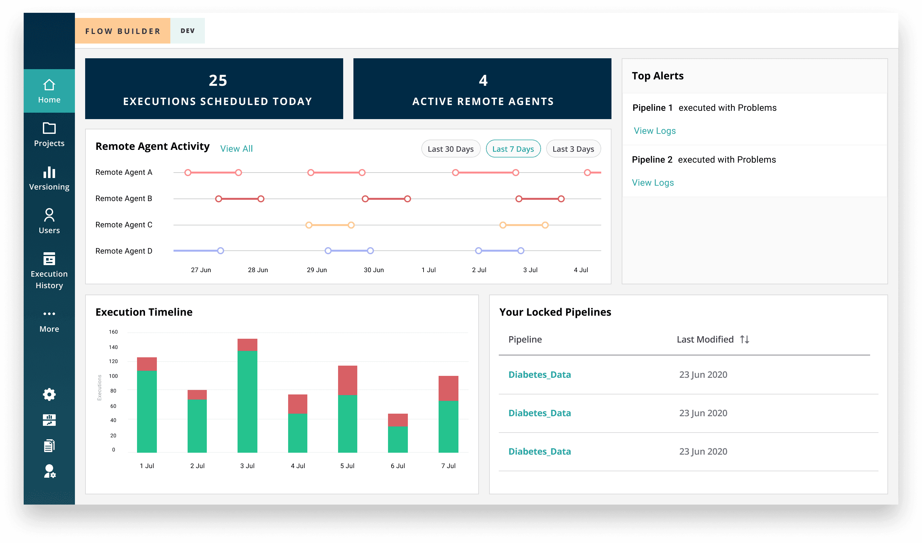
Task: Go to Home in sidebar
Action: click(49, 91)
